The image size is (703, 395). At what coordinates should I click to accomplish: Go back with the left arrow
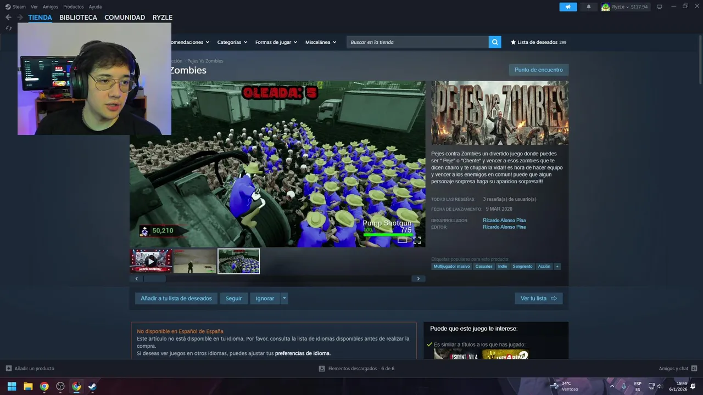coord(8,18)
